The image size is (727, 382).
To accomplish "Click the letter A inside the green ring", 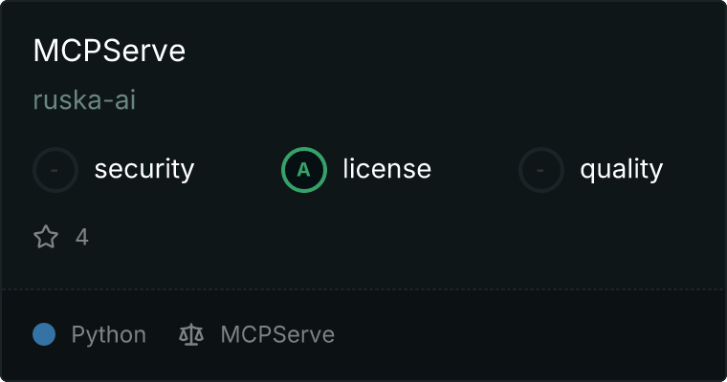I will coord(303,170).
